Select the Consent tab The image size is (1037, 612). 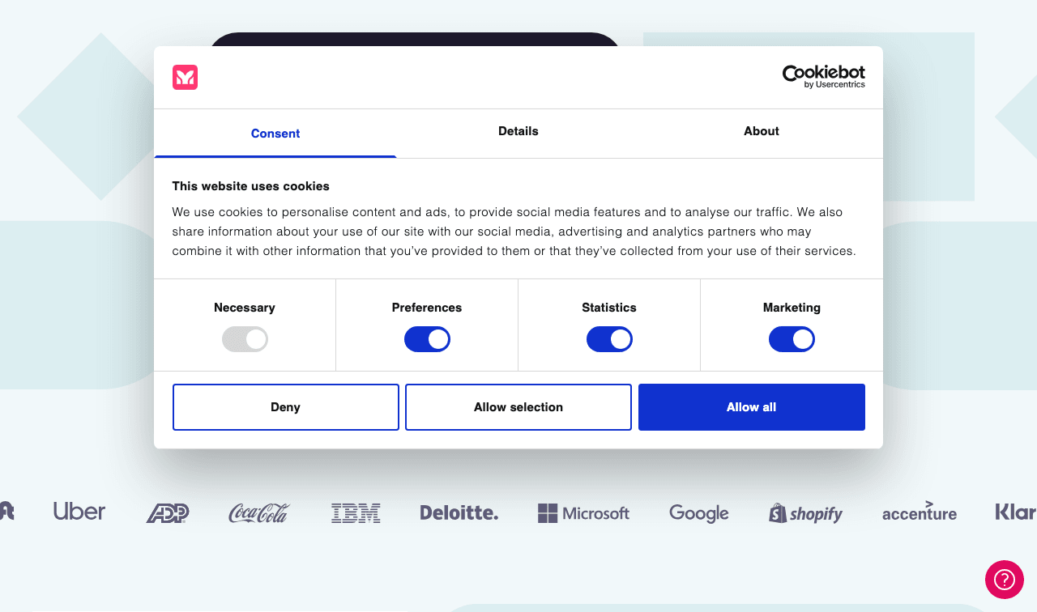[275, 134]
